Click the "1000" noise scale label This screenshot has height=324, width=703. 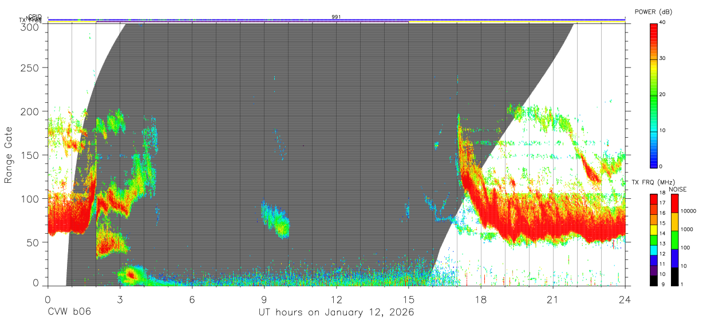(686, 229)
